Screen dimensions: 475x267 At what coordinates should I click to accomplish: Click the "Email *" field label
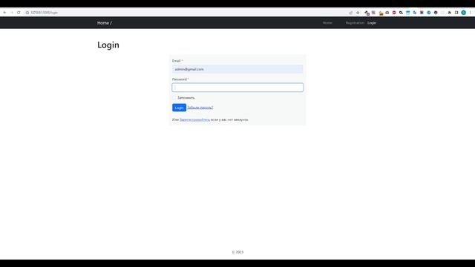177,61
